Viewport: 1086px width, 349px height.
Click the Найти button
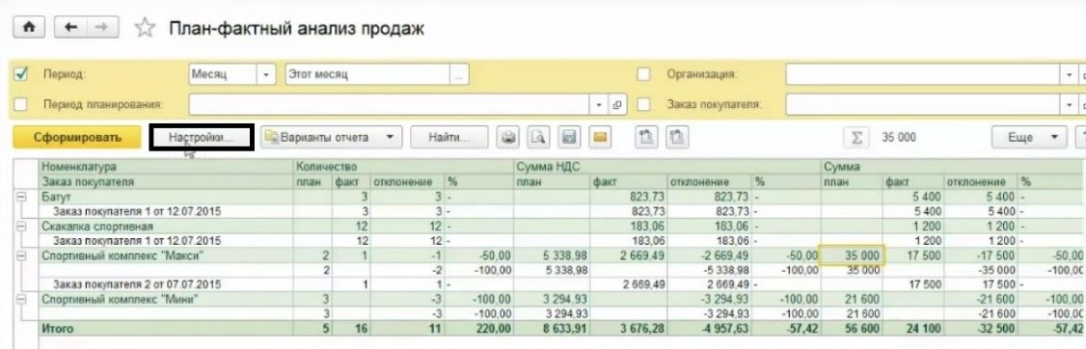pos(448,138)
